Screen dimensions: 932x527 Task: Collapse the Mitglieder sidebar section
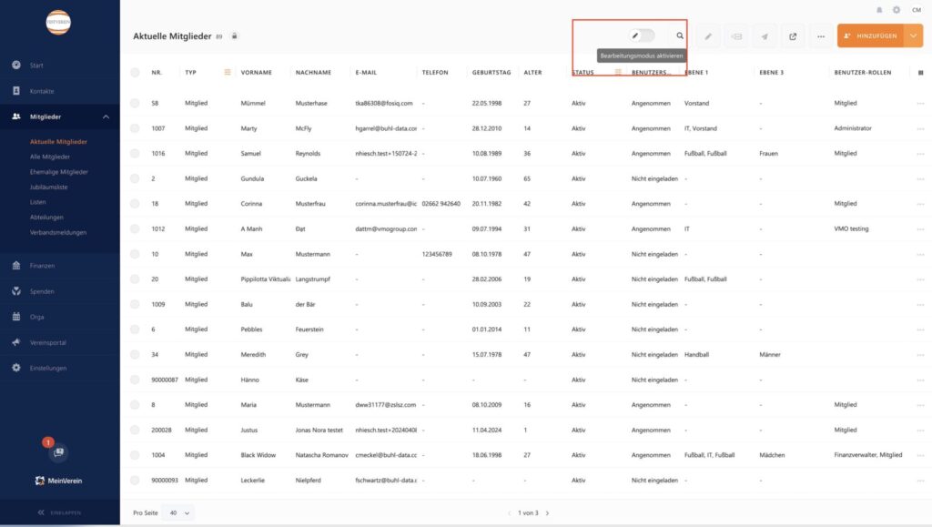106,117
